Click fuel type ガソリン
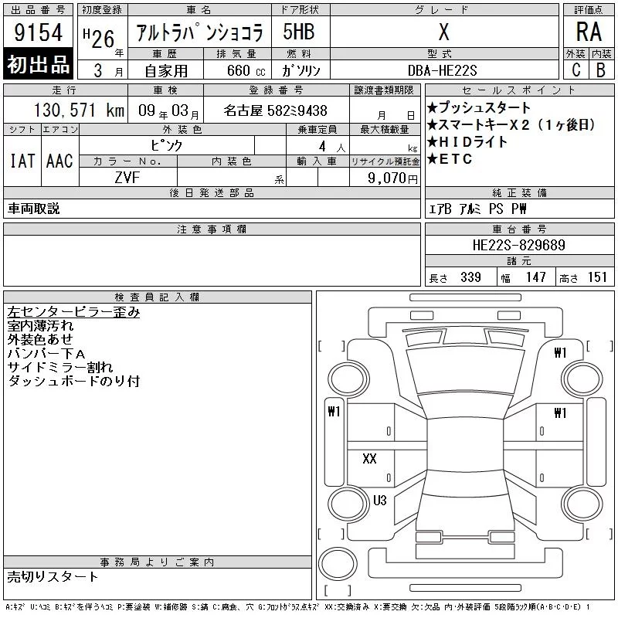This screenshot has width=618, height=618. pos(301,71)
